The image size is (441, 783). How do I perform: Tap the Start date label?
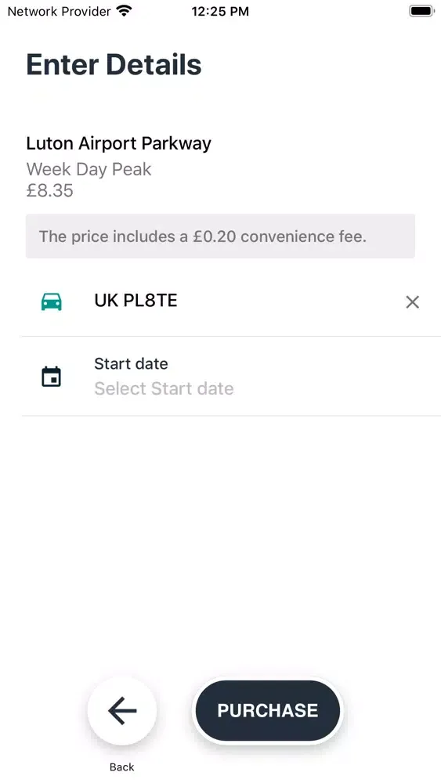131,363
